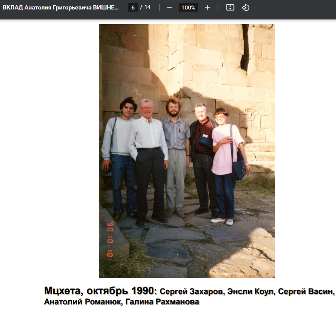Click the total page count 14
Screen dimensions: 336x310
tap(147, 8)
